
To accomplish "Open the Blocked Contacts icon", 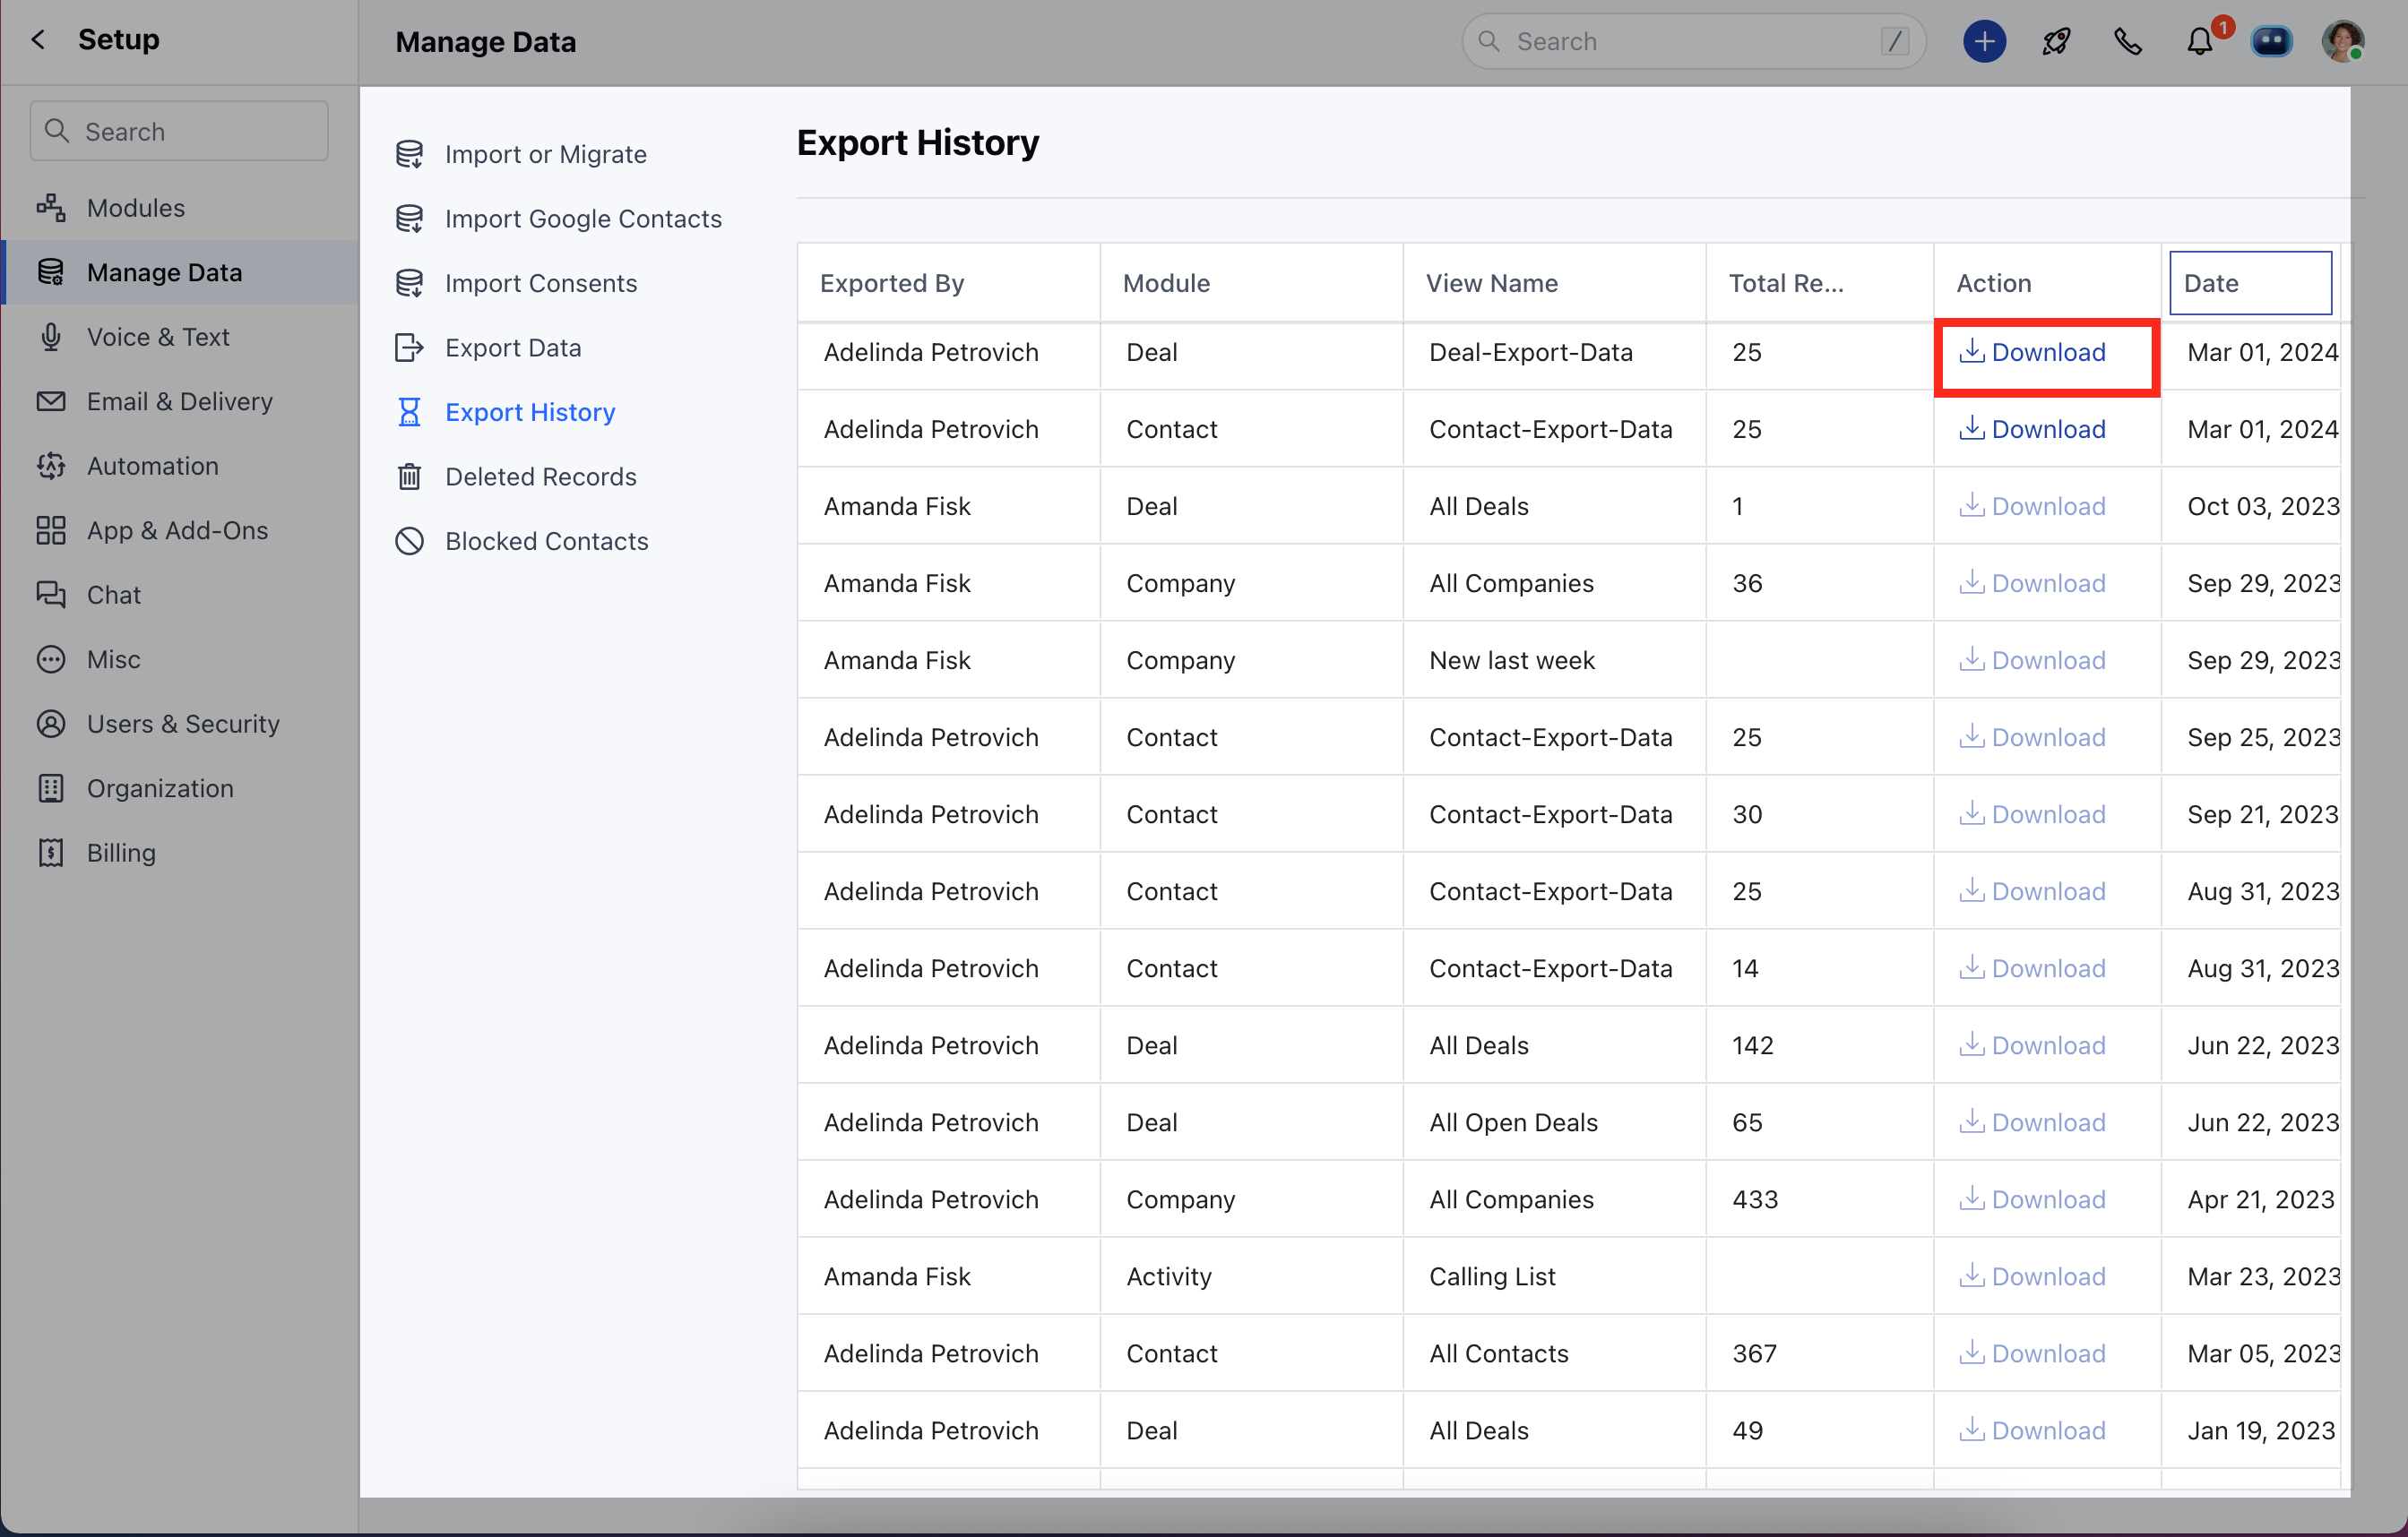I will click(x=409, y=541).
